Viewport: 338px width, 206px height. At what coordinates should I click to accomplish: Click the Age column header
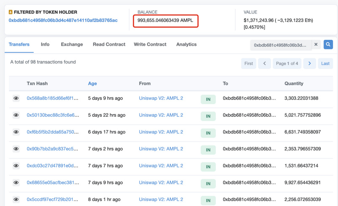pyautogui.click(x=92, y=83)
